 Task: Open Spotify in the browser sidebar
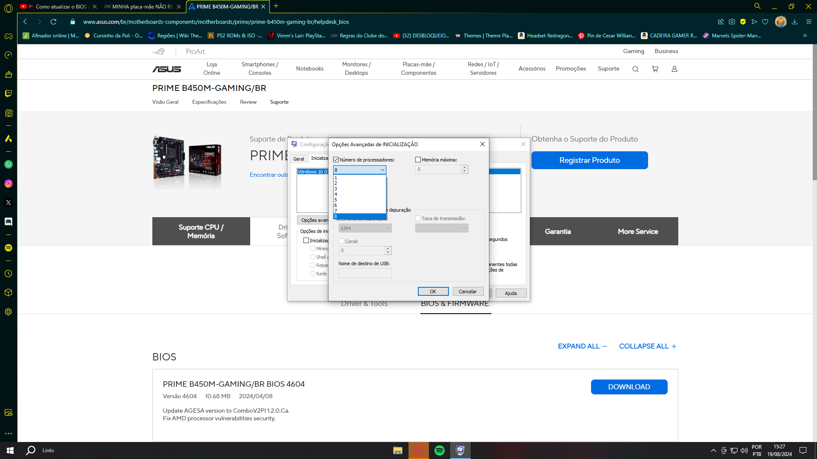click(x=9, y=248)
